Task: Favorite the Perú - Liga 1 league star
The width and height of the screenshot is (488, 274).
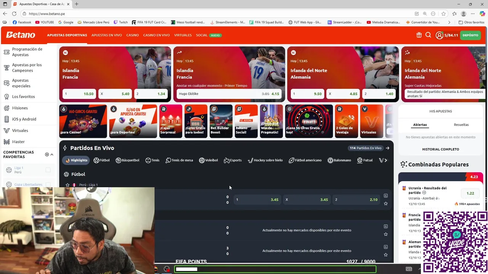Action: coord(67,185)
